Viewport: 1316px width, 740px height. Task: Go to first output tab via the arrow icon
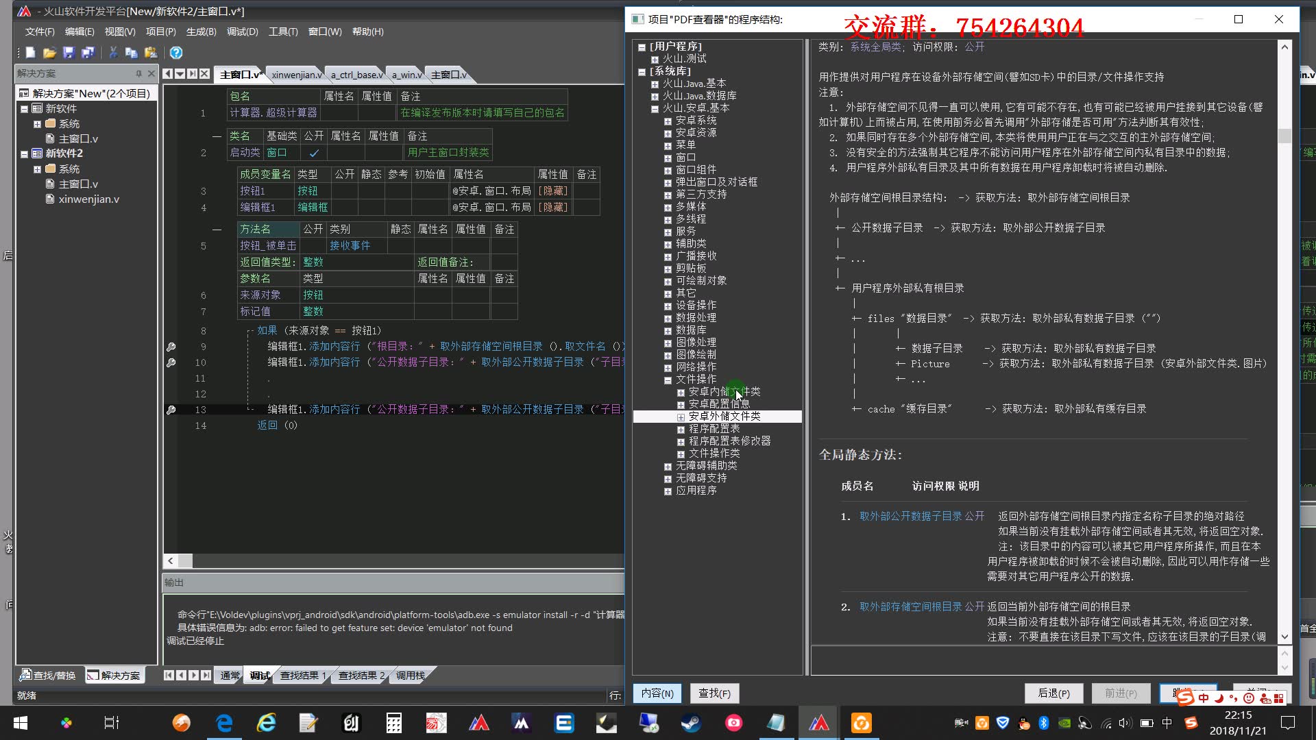169,676
